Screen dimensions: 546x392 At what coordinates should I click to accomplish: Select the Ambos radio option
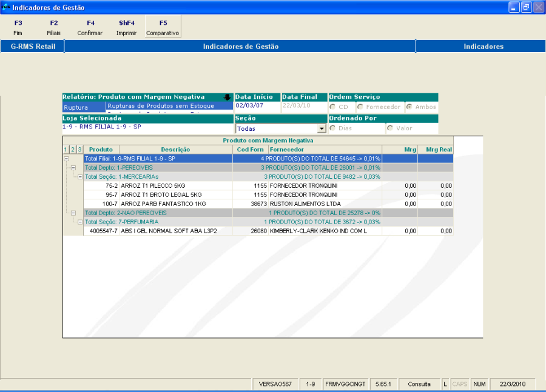pyautogui.click(x=409, y=107)
